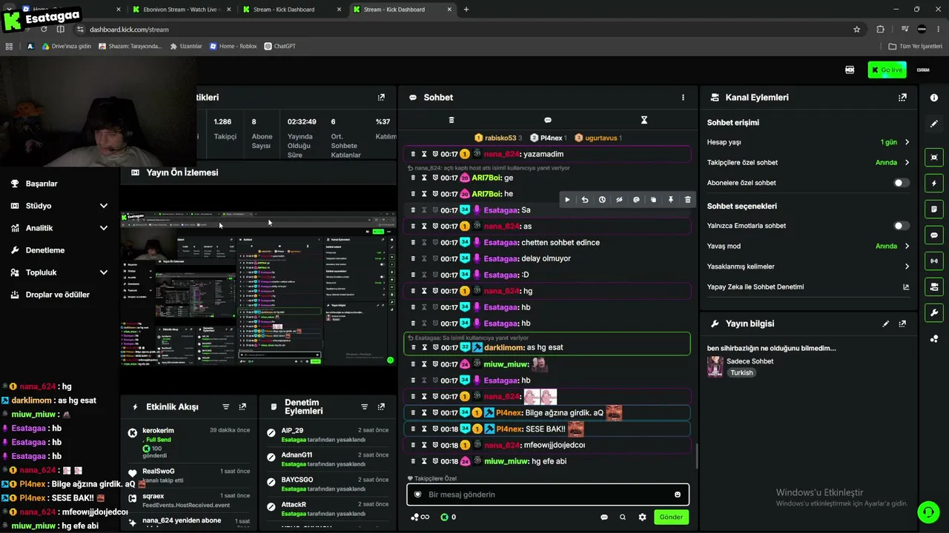Click the chat bubble icon beside chat search
The width and height of the screenshot is (949, 533).
pyautogui.click(x=604, y=517)
